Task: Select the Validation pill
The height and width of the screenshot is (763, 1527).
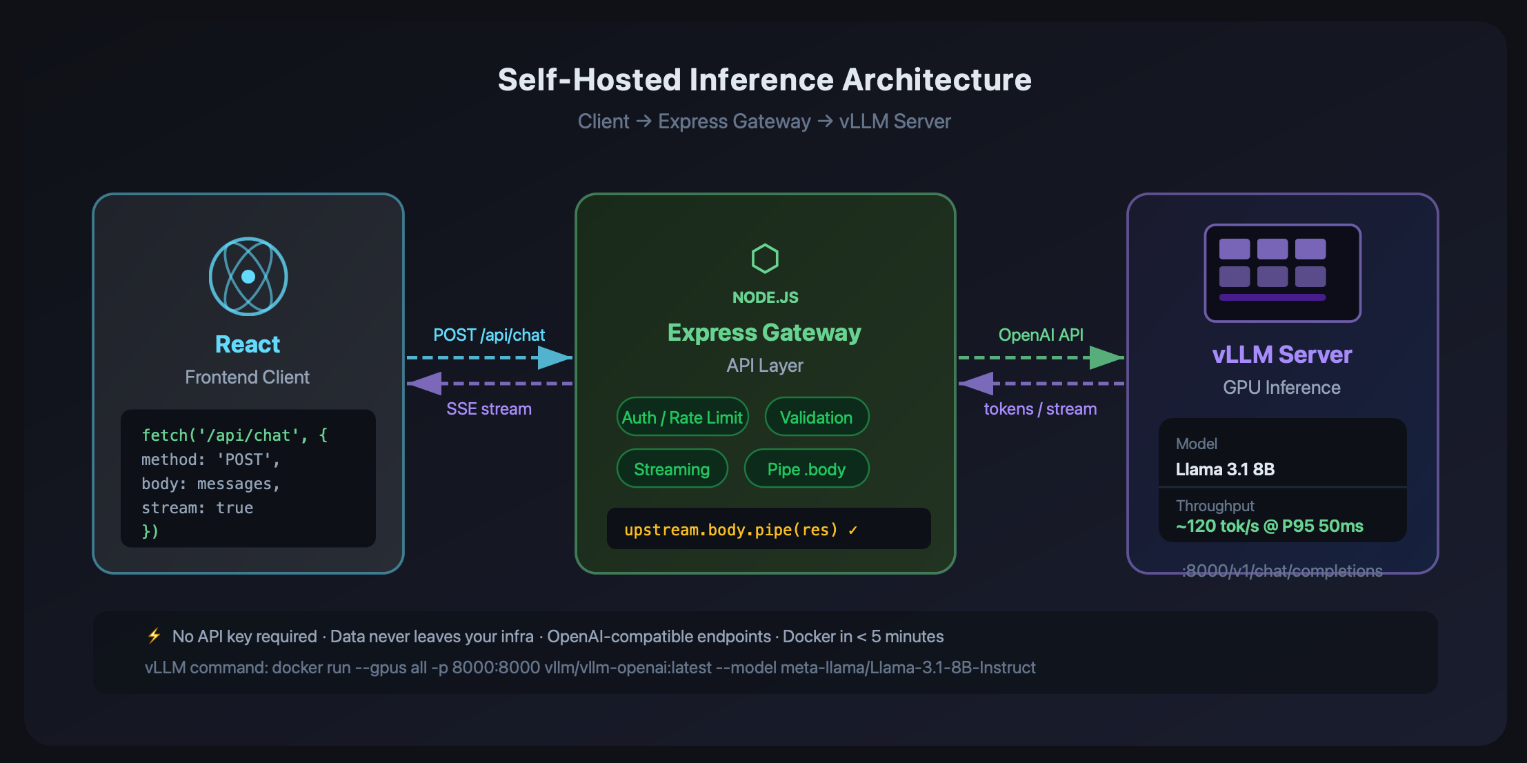Action: pyautogui.click(x=817, y=417)
